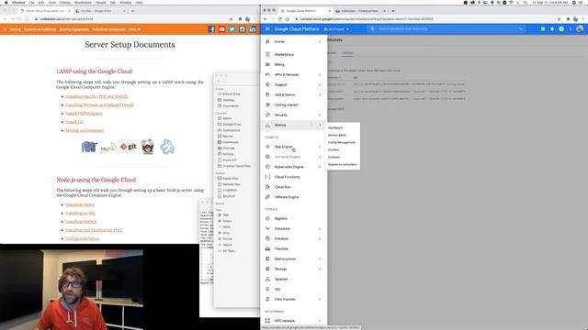Click the Bigtable icon under Storage

[x=267, y=218]
